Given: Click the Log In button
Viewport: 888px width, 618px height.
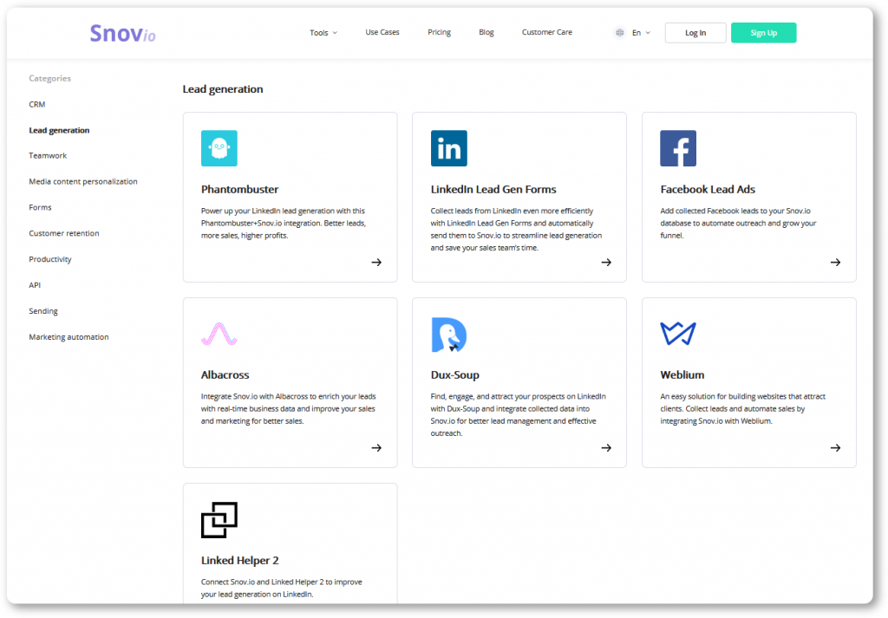Looking at the screenshot, I should [x=695, y=33].
